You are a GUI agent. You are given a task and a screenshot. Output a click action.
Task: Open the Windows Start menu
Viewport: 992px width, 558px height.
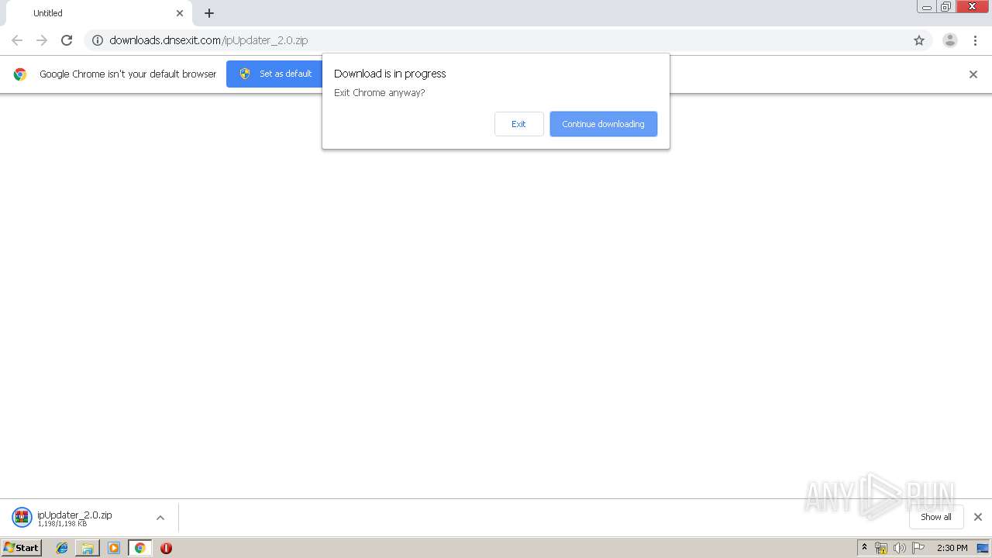(22, 548)
